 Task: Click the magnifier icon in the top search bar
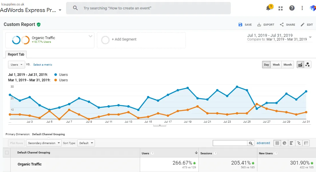point(75,8)
